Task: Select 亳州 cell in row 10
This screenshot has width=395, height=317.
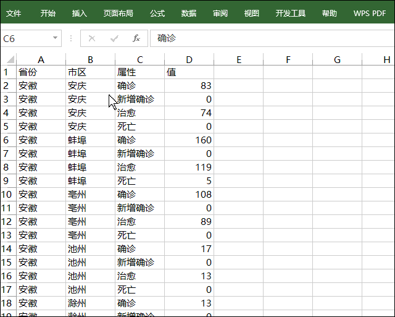Action: (91, 195)
